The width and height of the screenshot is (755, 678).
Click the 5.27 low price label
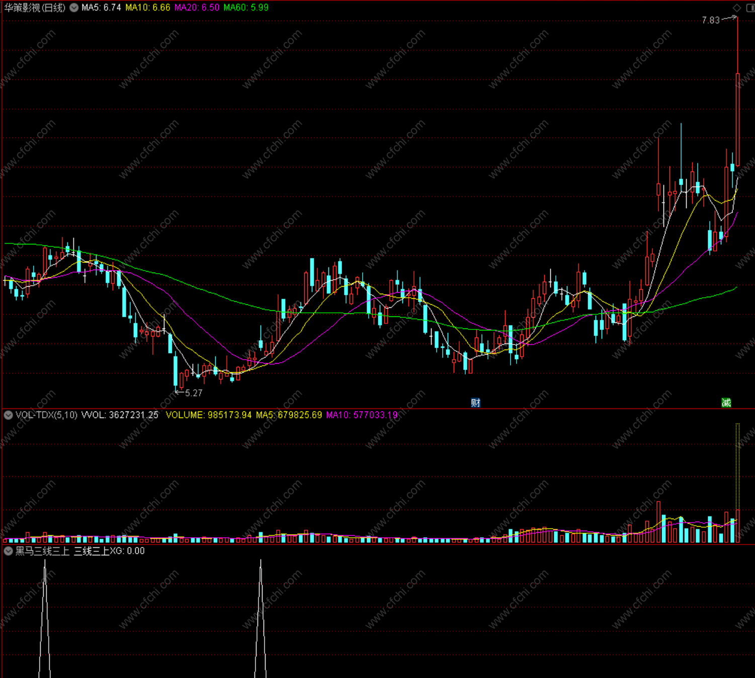pyautogui.click(x=194, y=393)
